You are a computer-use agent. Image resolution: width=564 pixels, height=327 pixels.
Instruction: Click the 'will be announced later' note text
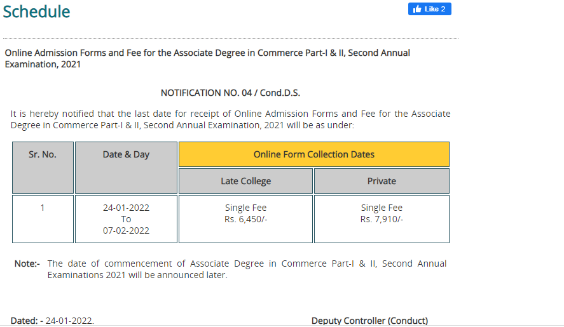pos(247,269)
